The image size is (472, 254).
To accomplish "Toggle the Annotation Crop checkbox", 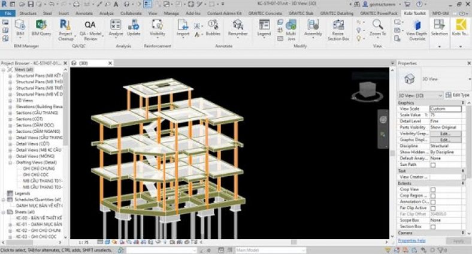I will 433,202.
